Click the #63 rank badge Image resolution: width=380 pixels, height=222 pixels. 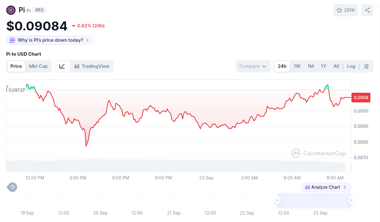[x=39, y=10]
